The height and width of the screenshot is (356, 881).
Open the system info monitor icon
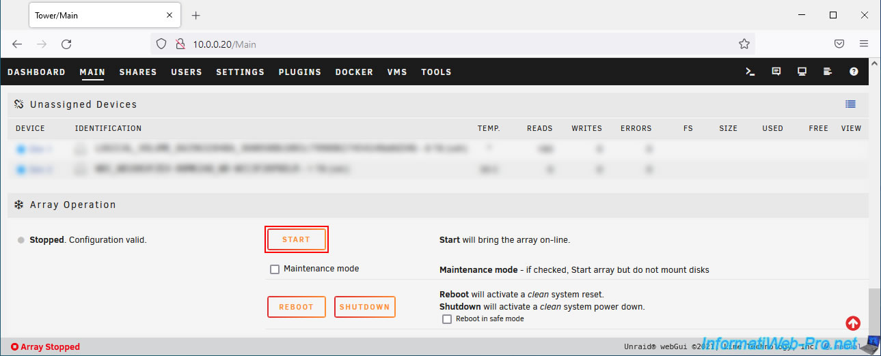coord(802,72)
